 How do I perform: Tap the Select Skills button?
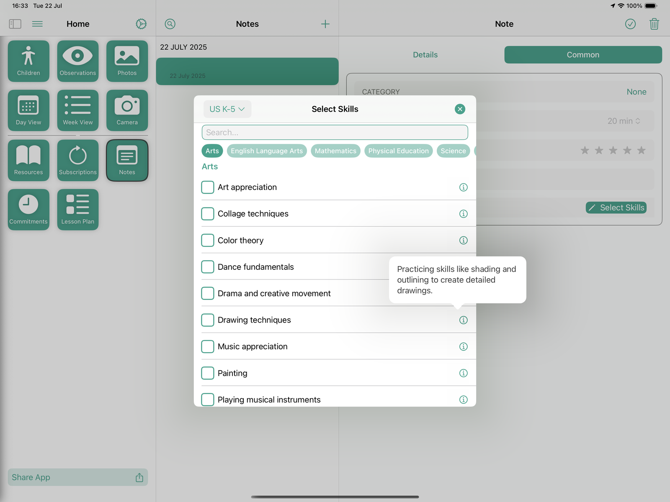click(616, 207)
